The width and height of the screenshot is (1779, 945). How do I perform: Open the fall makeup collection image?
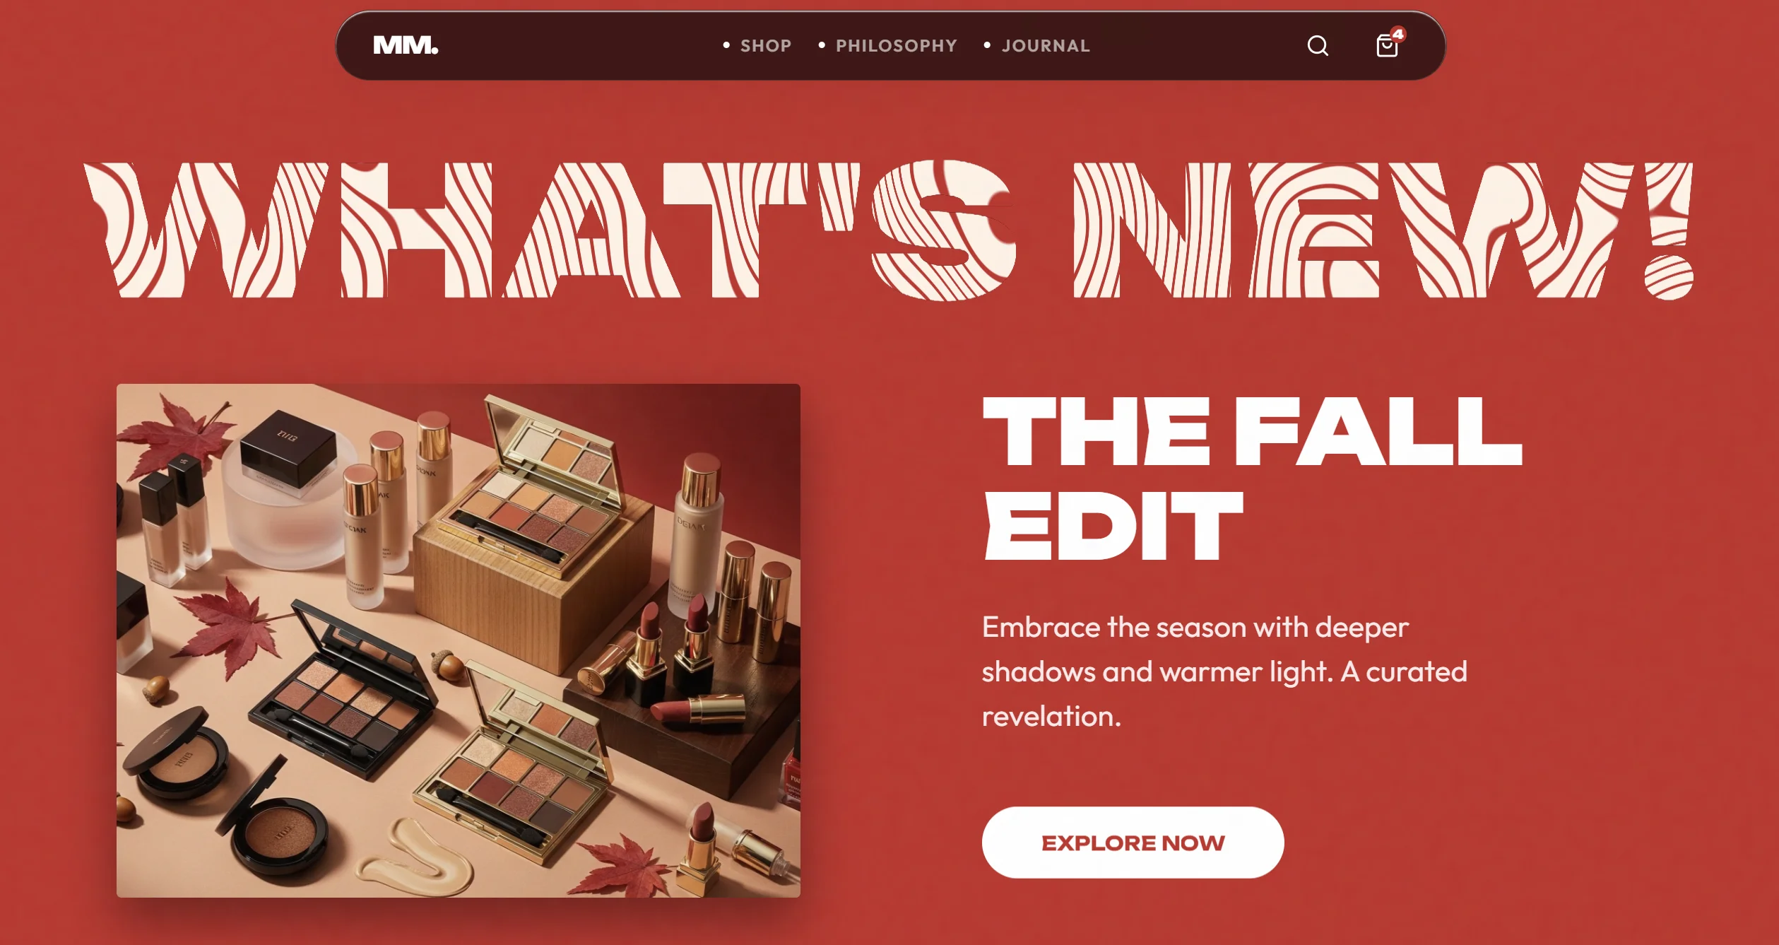click(x=459, y=640)
